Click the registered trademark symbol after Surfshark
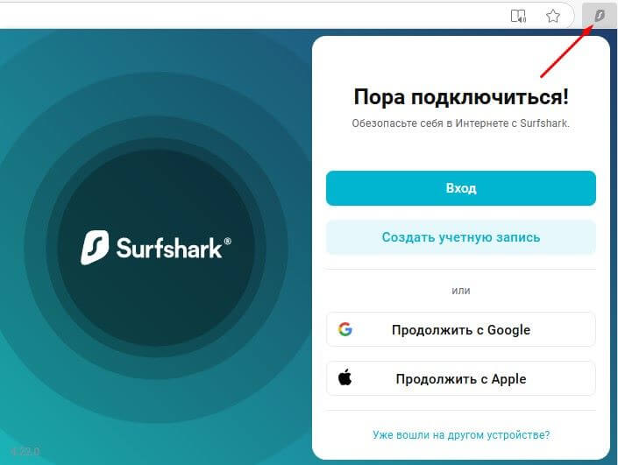The image size is (618, 465). click(x=227, y=242)
